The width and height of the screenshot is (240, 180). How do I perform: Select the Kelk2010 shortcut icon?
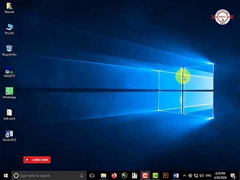pos(9,72)
